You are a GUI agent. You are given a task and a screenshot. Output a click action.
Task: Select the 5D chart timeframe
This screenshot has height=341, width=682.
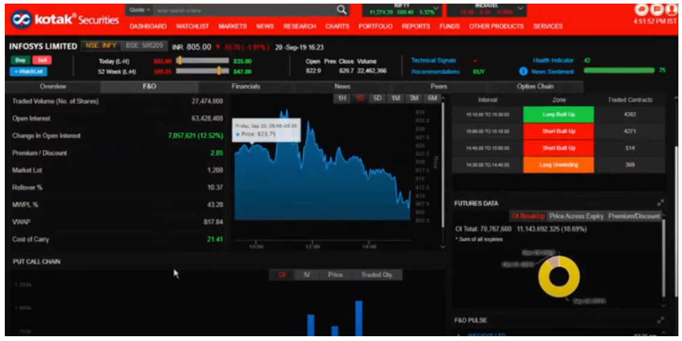[x=378, y=98]
